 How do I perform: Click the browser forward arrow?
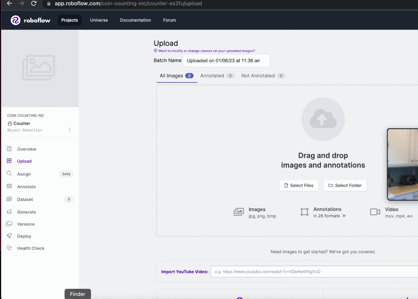click(x=22, y=3)
